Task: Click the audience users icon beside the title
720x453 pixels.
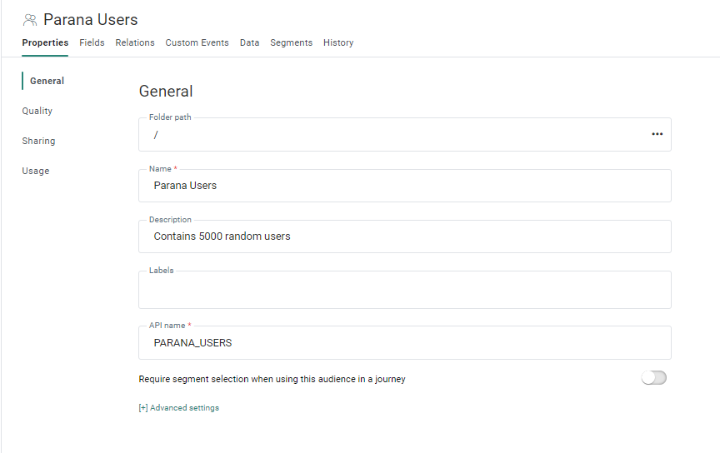Action: [x=30, y=20]
